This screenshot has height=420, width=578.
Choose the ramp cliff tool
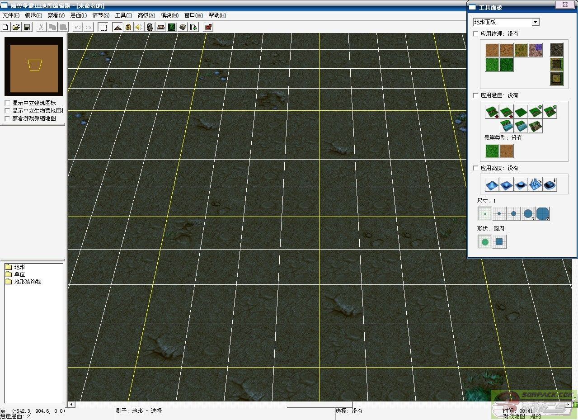point(536,127)
